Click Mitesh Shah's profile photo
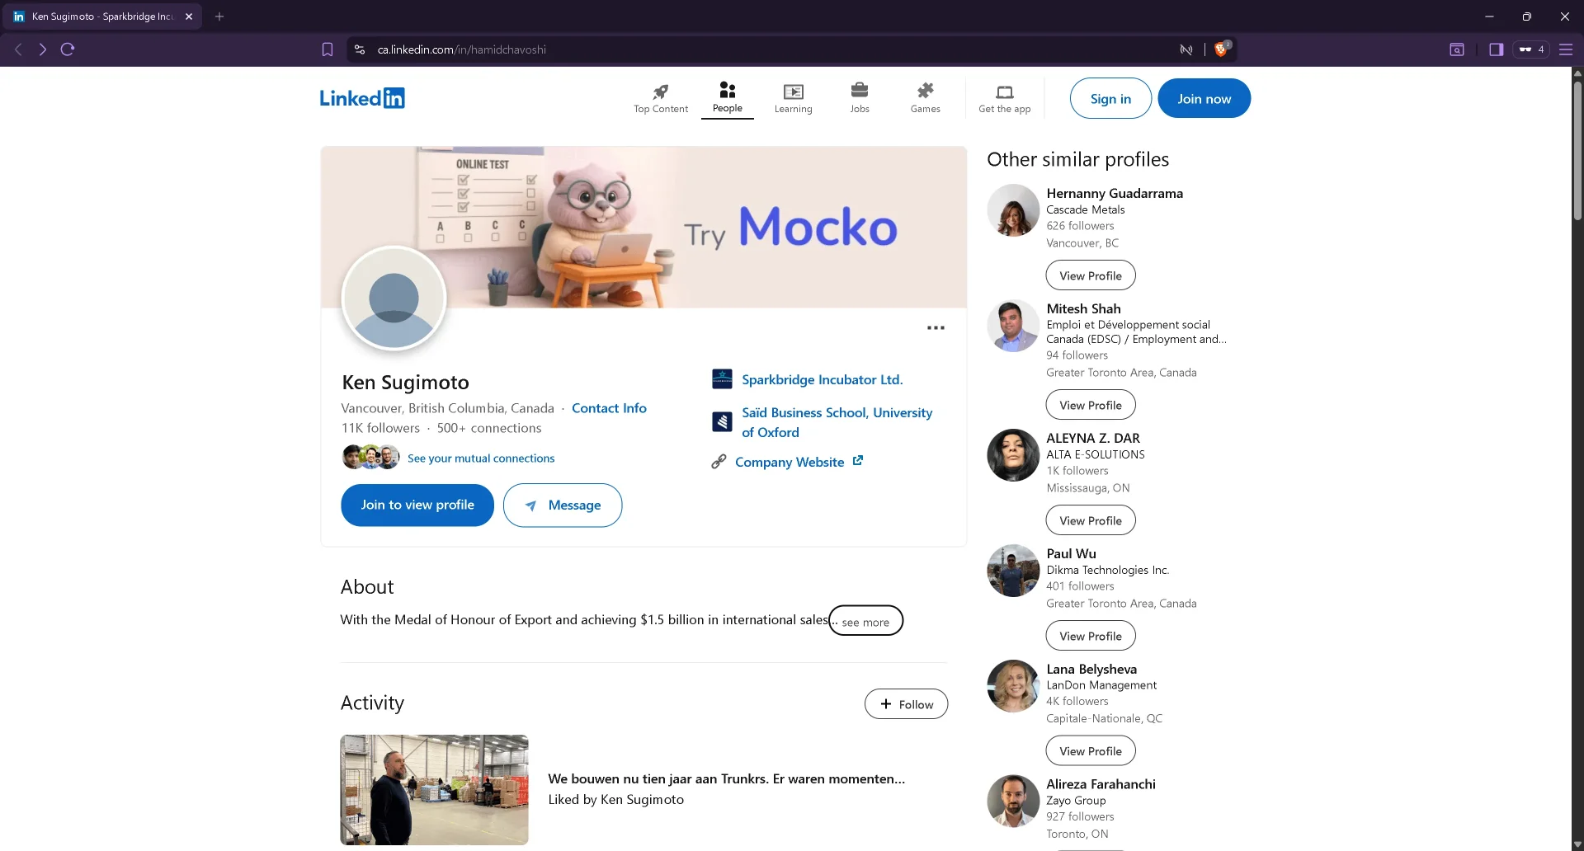Image resolution: width=1584 pixels, height=851 pixels. pos(1013,326)
